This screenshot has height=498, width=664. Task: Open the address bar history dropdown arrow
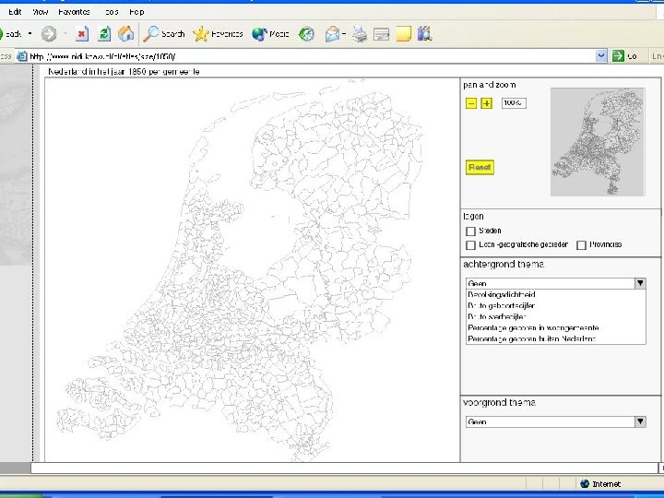tap(601, 56)
